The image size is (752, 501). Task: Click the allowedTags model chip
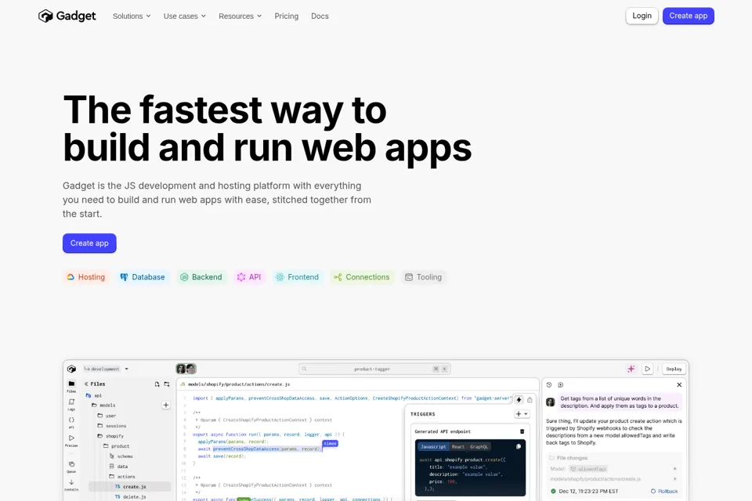pos(588,469)
